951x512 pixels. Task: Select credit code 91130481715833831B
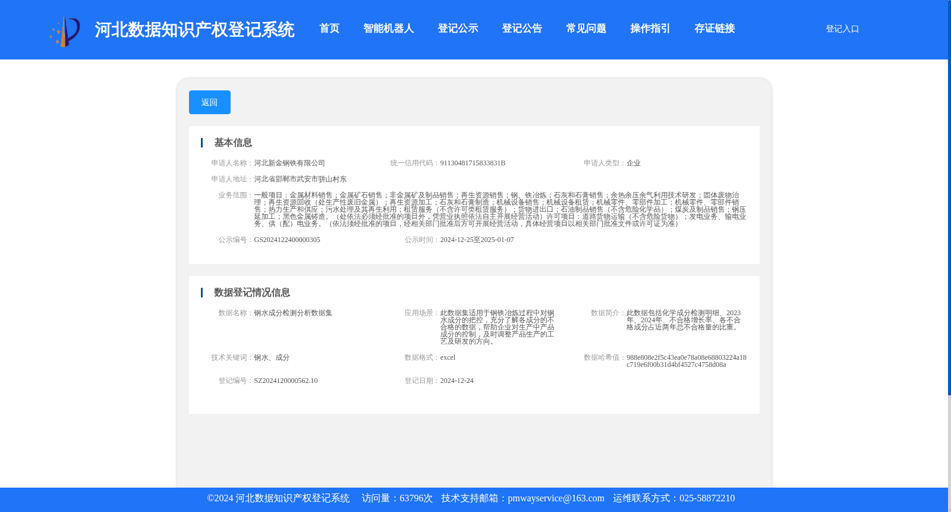(x=473, y=163)
